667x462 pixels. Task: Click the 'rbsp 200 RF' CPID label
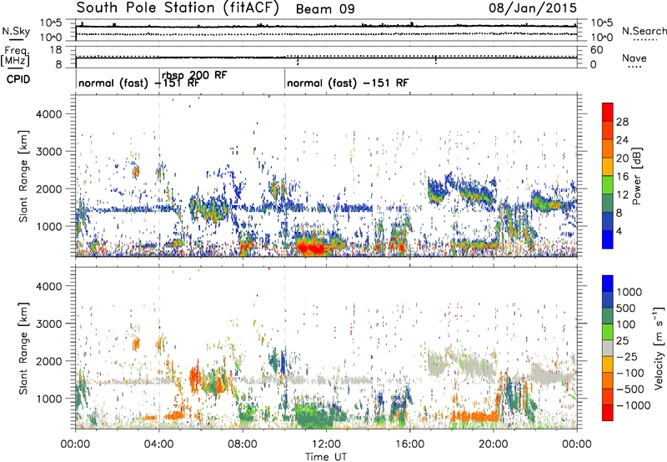[x=194, y=75]
